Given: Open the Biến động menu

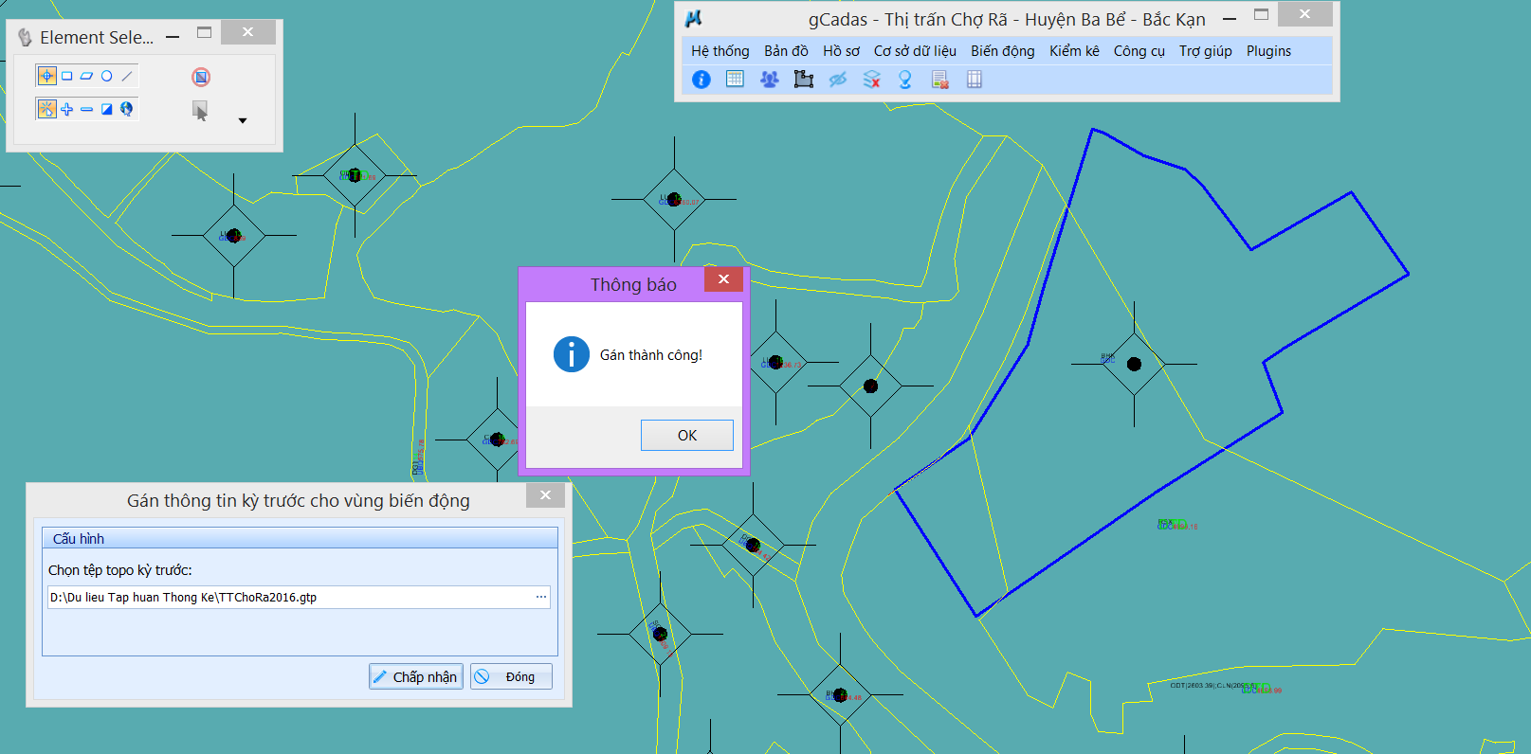Looking at the screenshot, I should (1002, 51).
